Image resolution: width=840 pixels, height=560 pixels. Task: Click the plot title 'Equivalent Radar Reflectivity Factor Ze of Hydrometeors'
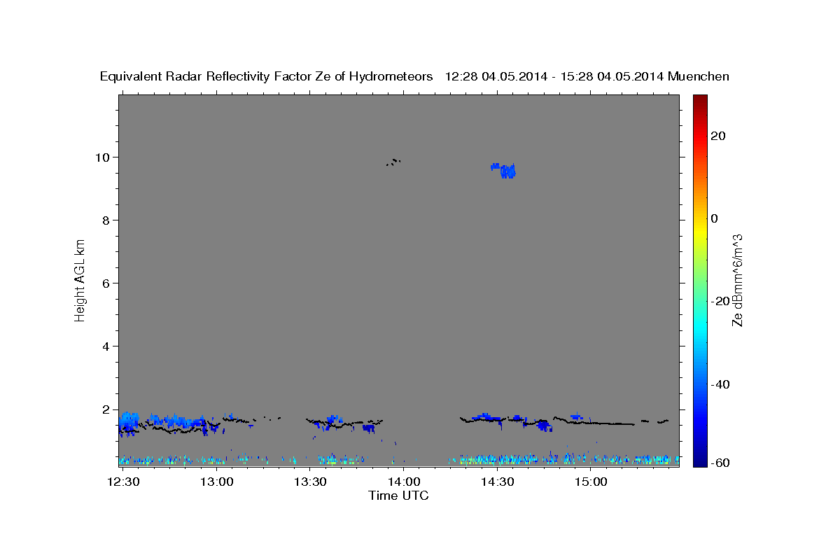(267, 77)
